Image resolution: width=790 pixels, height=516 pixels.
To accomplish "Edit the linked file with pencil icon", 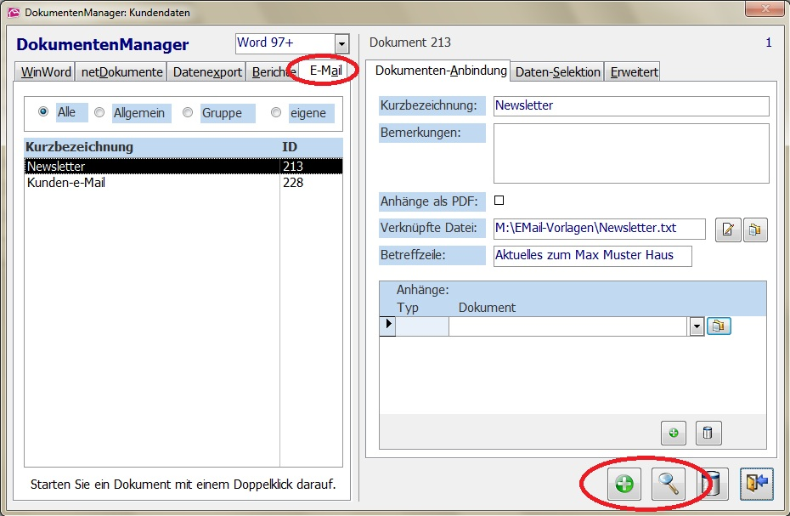I will [728, 230].
